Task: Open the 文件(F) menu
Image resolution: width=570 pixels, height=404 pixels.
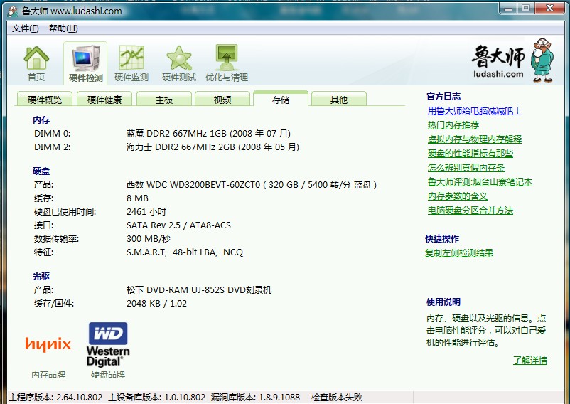Action: [x=25, y=28]
